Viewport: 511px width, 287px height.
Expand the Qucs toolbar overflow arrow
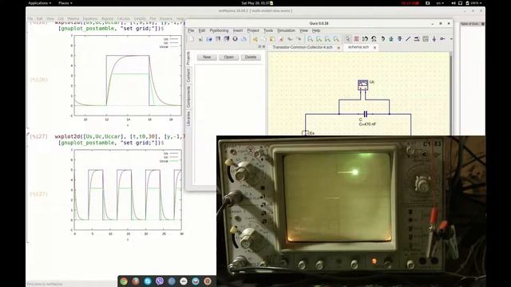pyautogui.click(x=451, y=39)
